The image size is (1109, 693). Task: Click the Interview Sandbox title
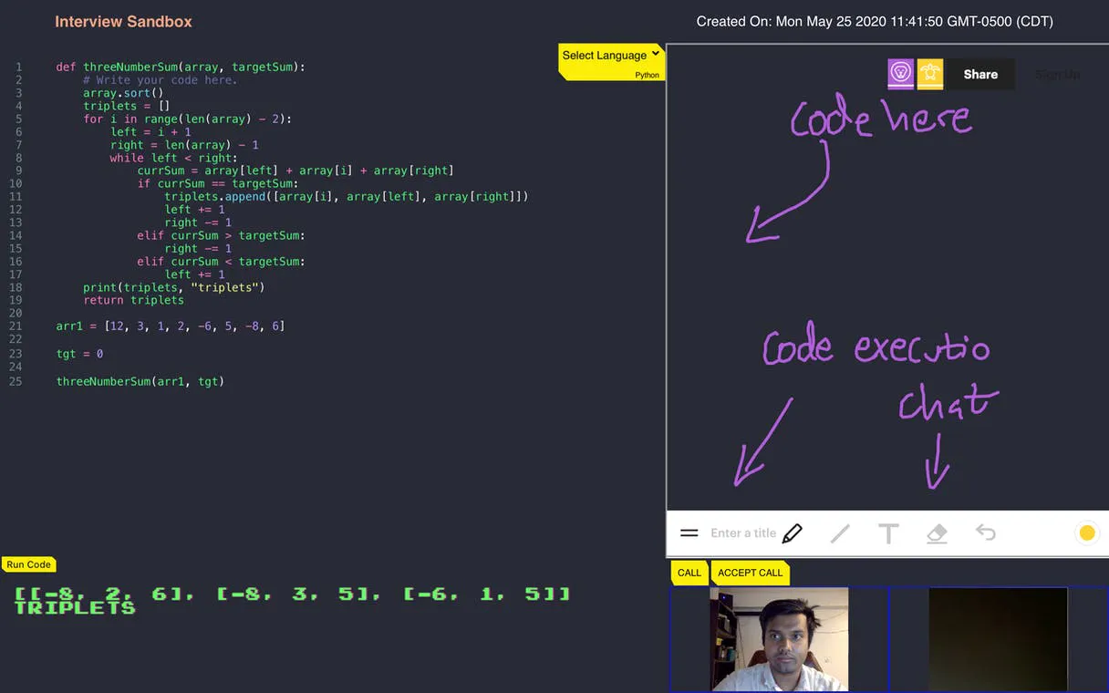123,22
